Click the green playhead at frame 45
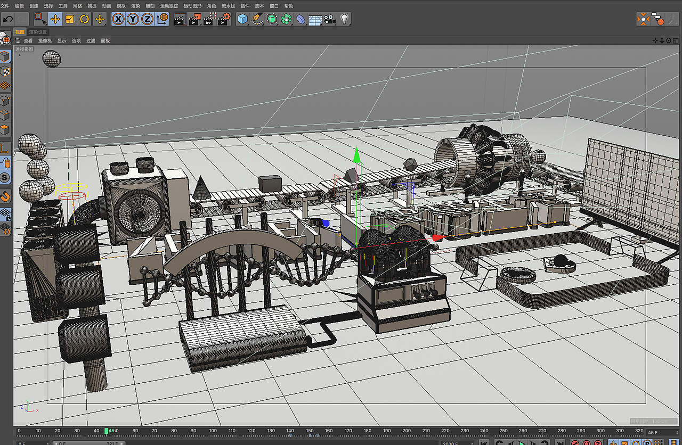The image size is (682, 445). tap(107, 431)
